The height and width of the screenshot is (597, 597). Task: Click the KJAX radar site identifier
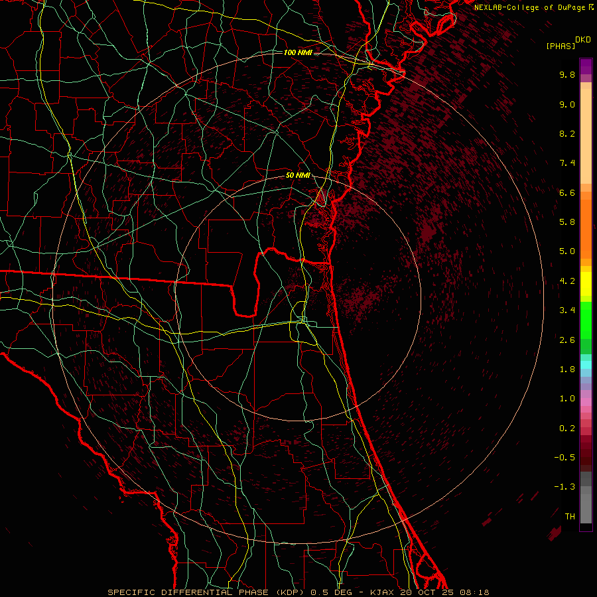(x=383, y=592)
